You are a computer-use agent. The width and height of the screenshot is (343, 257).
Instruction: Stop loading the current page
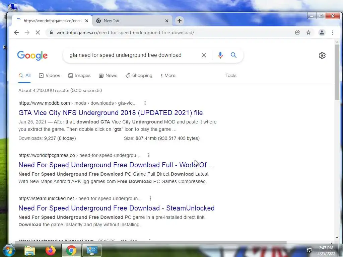pyautogui.click(x=38, y=32)
